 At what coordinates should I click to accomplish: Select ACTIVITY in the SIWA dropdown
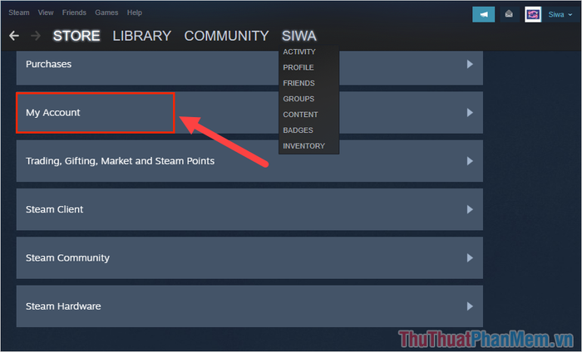[x=299, y=51]
